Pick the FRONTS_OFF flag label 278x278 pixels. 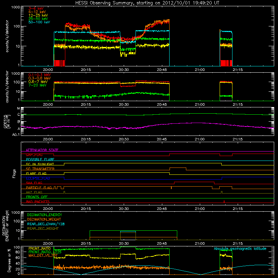[37, 197]
